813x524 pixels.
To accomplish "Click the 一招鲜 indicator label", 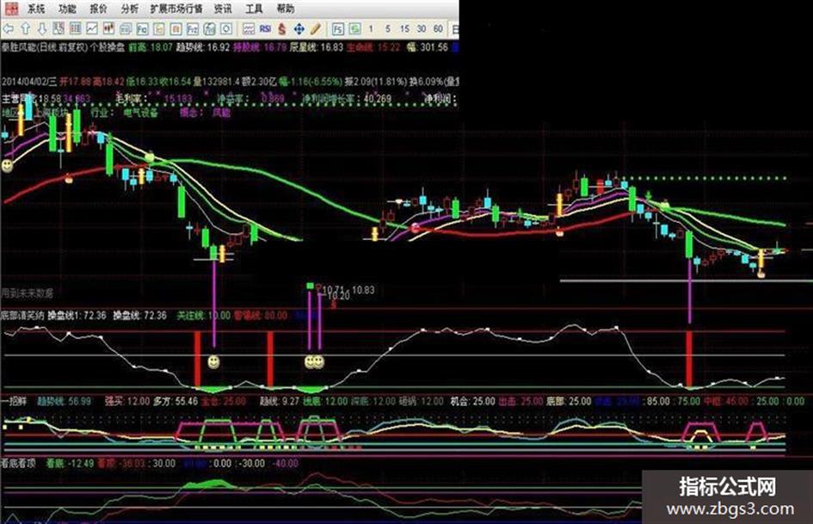I will point(14,401).
